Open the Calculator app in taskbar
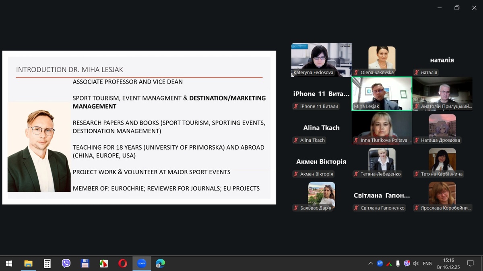The image size is (483, 271). (47, 264)
